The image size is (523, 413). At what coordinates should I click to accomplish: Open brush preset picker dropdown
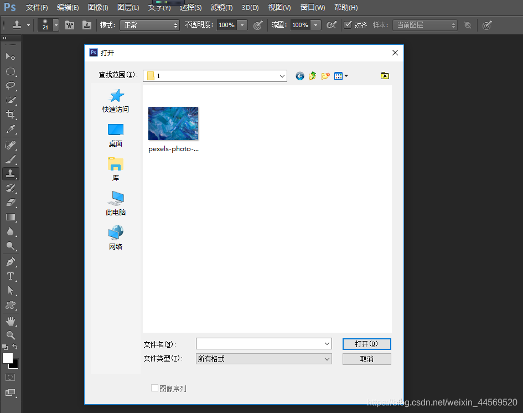tap(56, 25)
